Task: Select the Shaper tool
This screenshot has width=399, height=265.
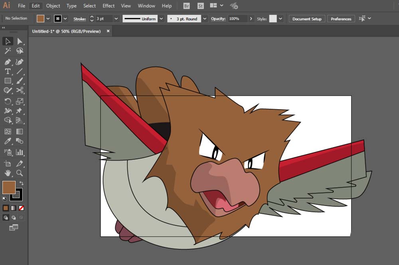Action: [8, 90]
